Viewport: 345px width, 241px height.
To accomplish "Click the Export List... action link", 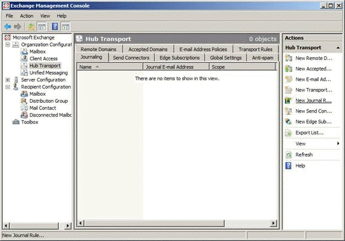I will 309,133.
